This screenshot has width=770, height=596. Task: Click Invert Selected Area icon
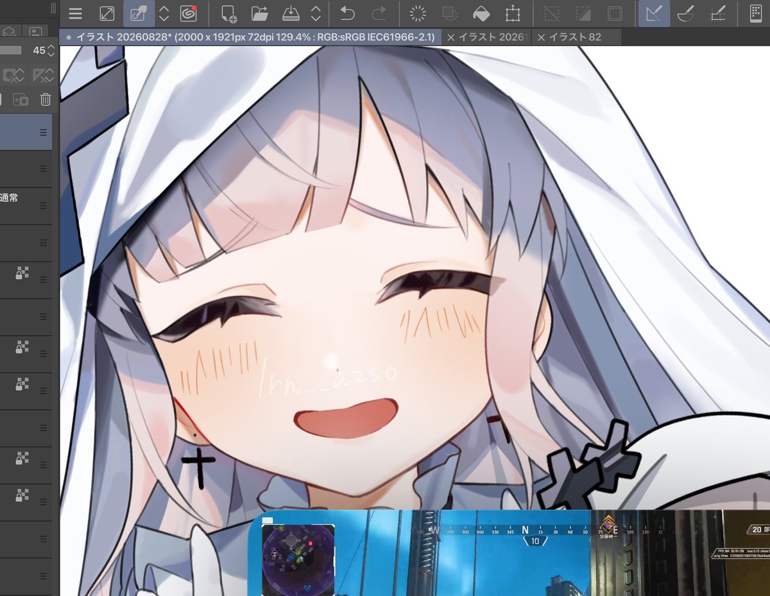pos(583,13)
